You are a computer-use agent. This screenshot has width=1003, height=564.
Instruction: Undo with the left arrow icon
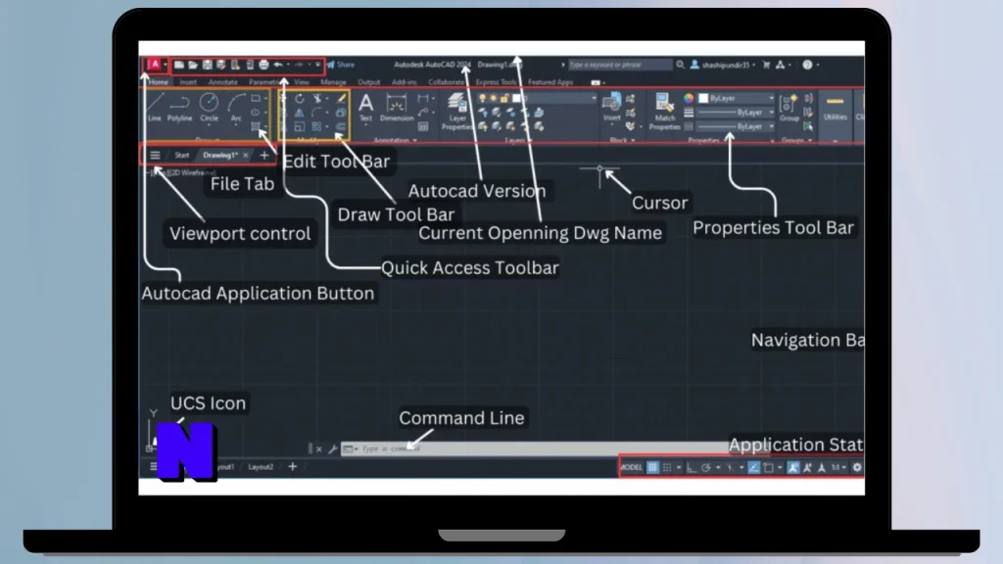(278, 65)
